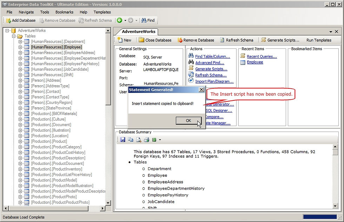Open the Tools menu
This screenshot has height=222, width=344.
coord(45,12)
